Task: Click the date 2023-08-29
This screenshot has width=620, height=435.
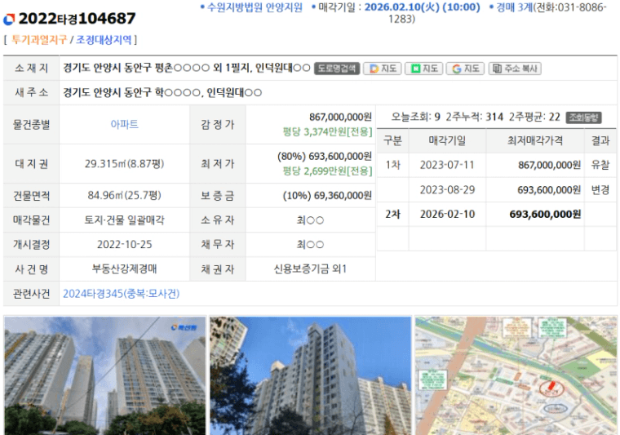Action: click(447, 190)
